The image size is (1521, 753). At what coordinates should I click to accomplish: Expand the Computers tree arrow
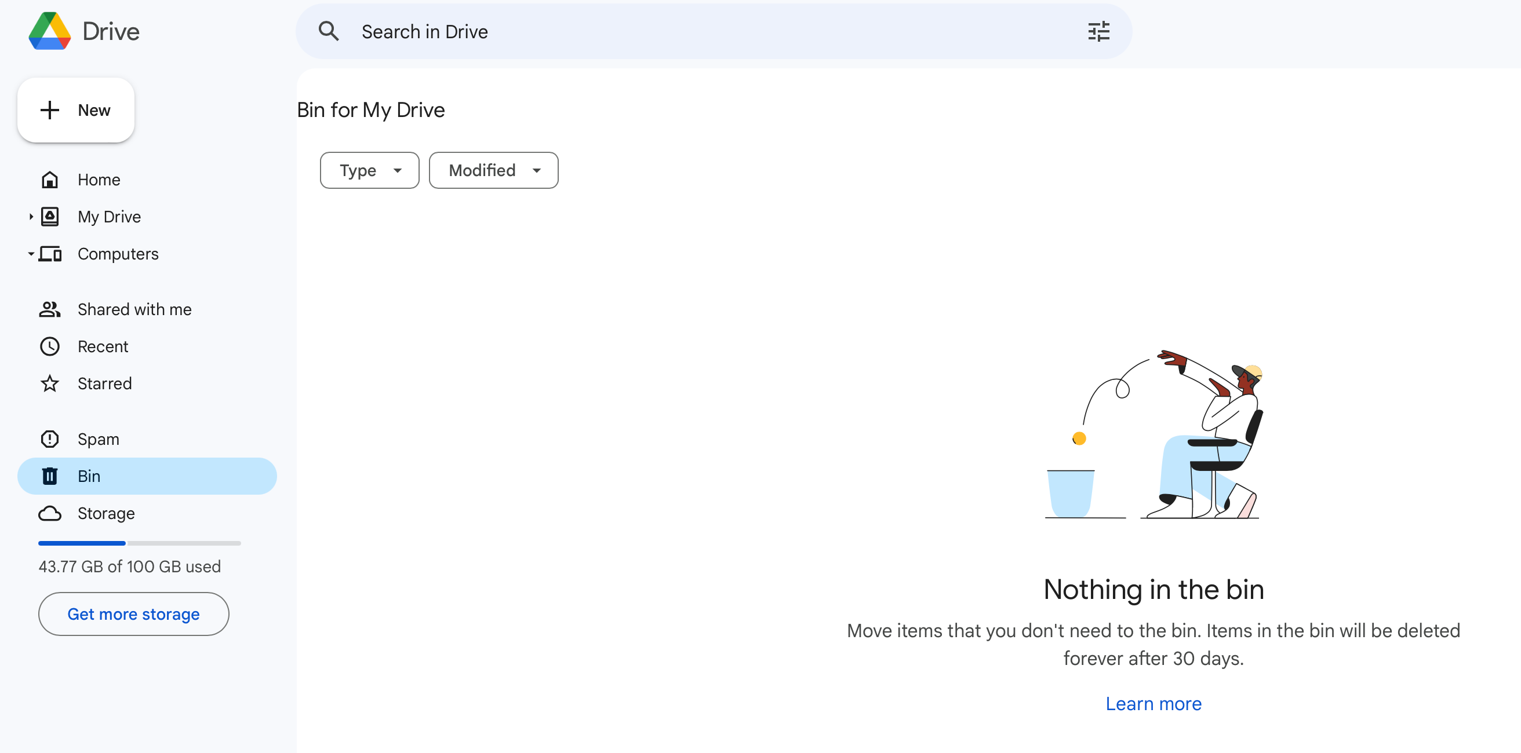[31, 254]
